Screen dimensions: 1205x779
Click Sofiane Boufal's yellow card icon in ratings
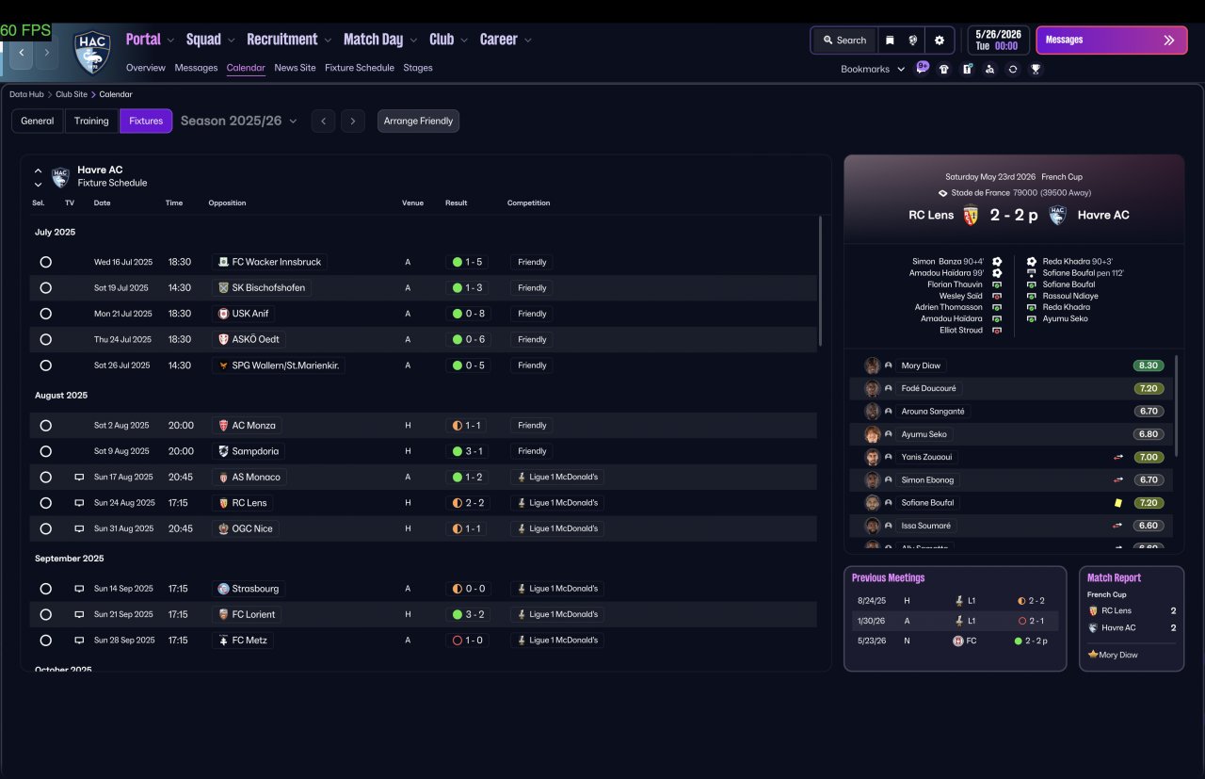coord(1118,503)
